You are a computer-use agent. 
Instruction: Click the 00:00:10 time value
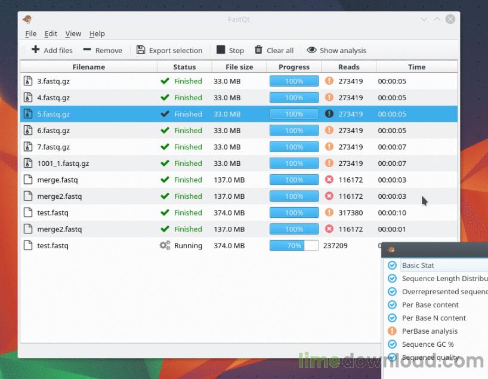[392, 212]
